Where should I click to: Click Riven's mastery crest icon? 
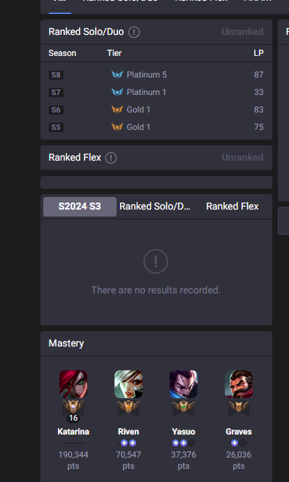128,408
